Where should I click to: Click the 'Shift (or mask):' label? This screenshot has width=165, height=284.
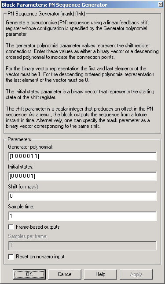pos(23,187)
